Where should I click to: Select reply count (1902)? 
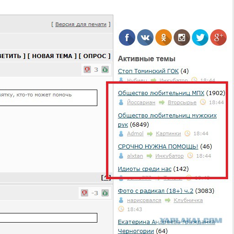pos(216,93)
